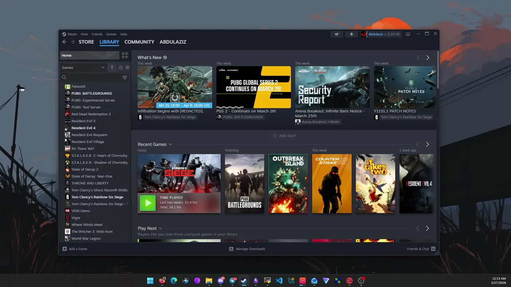Switch to the COMMUNITY tab

(x=139, y=42)
